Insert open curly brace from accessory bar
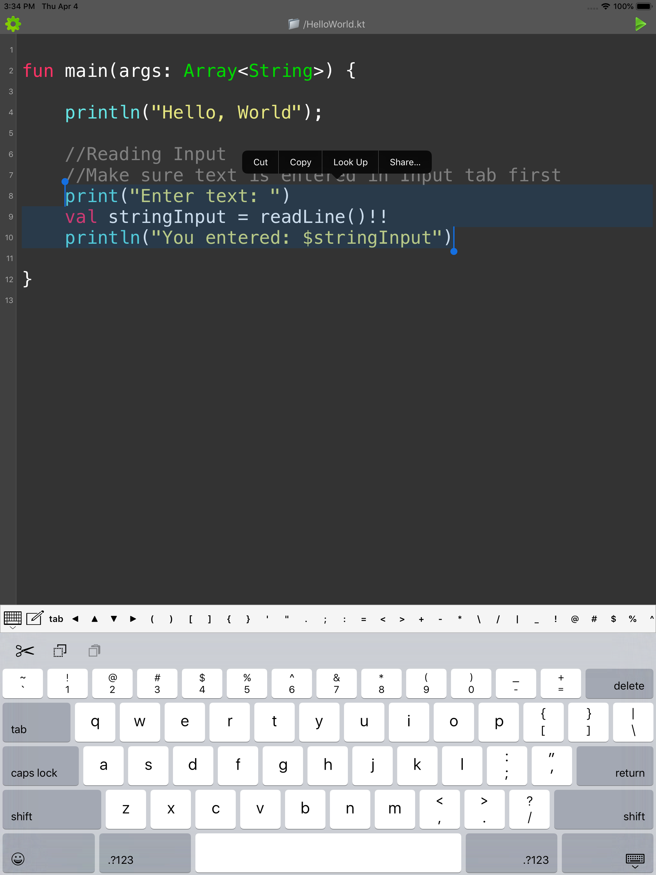This screenshot has width=656, height=875. tap(229, 619)
